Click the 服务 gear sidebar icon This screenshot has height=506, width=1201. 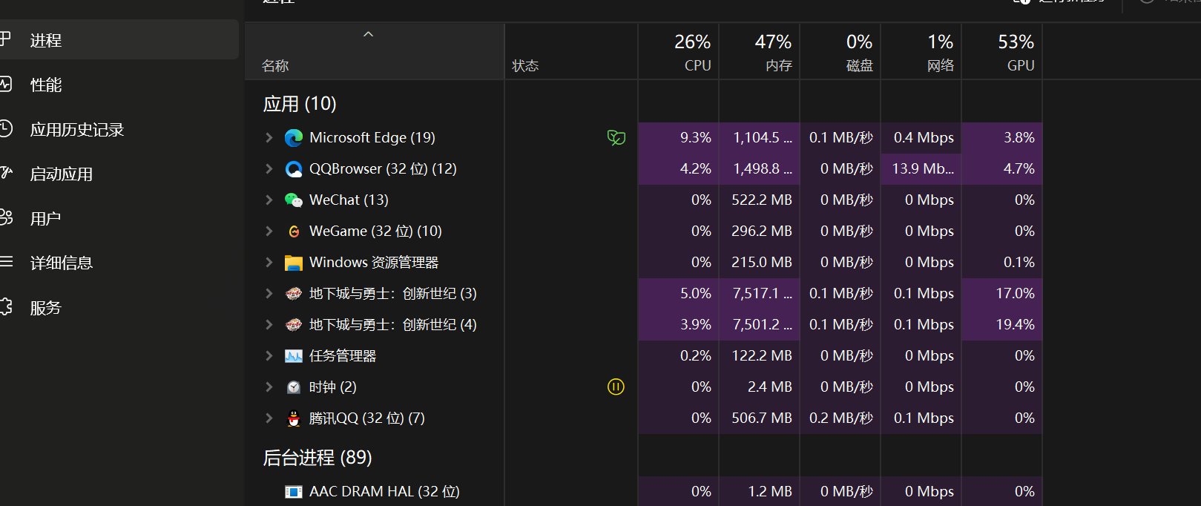[5, 307]
